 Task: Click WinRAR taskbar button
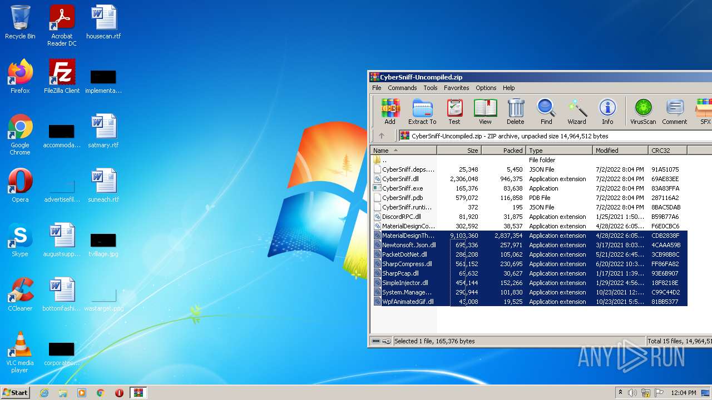(138, 393)
